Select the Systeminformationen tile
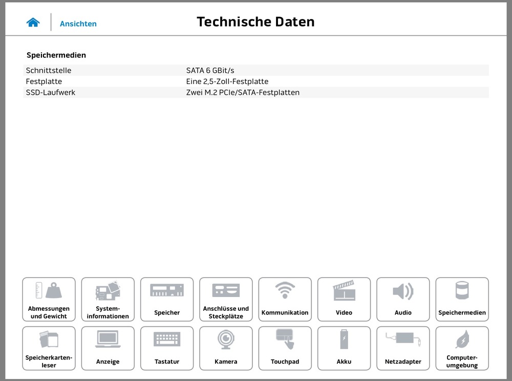This screenshot has height=381, width=512. 108,300
